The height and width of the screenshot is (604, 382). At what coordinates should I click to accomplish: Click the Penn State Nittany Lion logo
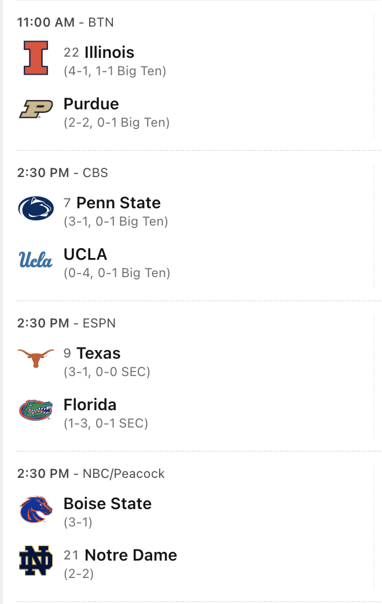coord(36,208)
